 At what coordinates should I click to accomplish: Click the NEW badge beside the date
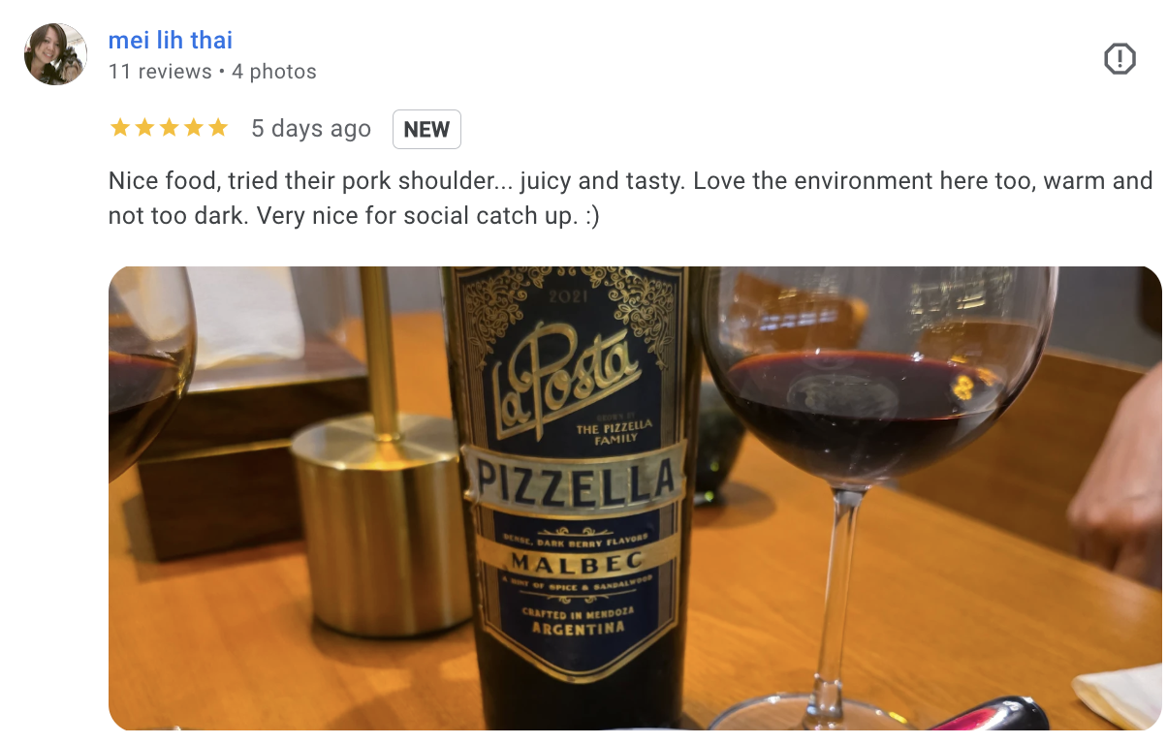click(426, 130)
